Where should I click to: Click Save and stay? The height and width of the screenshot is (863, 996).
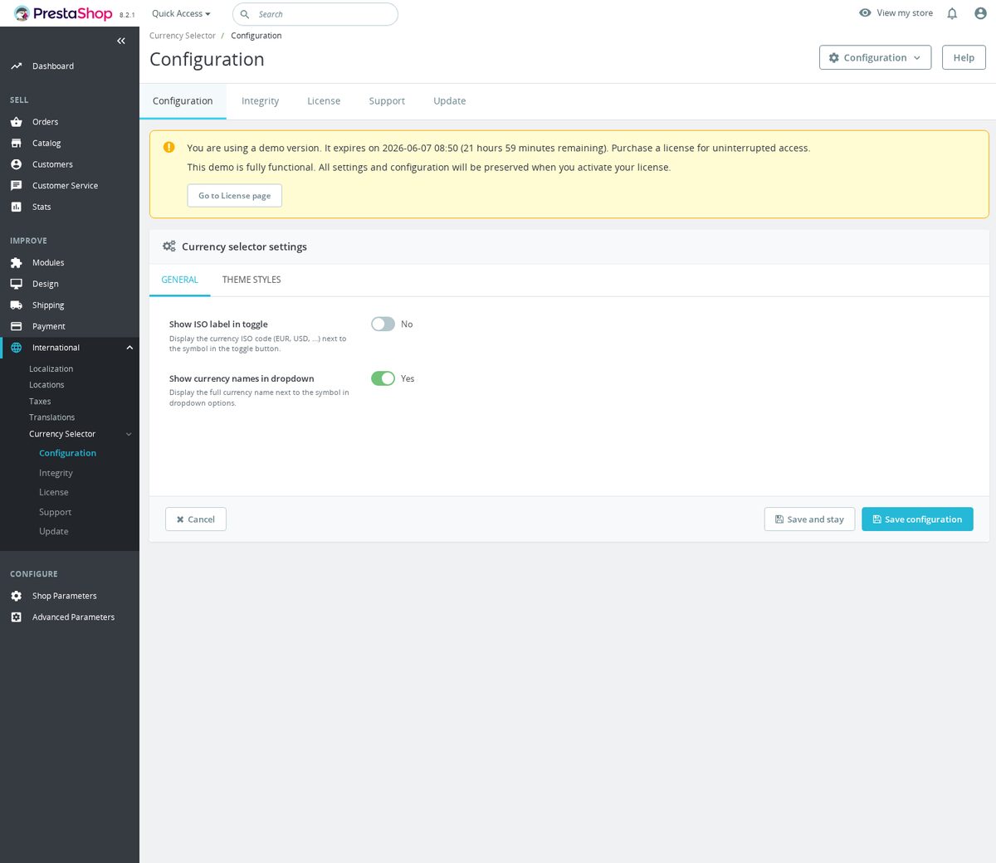point(809,519)
